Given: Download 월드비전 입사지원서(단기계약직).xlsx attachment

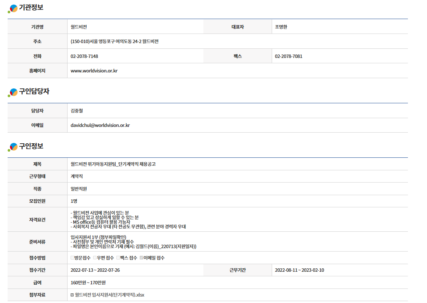Looking at the screenshot, I should (x=110, y=295).
